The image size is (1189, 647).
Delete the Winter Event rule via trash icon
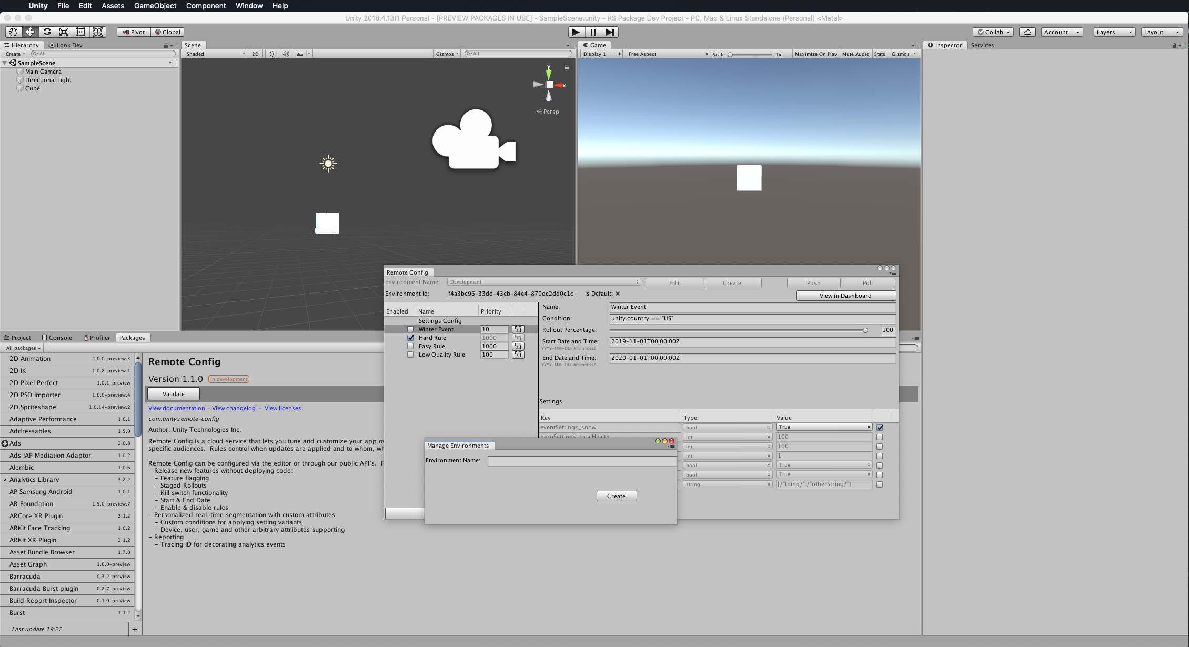518,329
